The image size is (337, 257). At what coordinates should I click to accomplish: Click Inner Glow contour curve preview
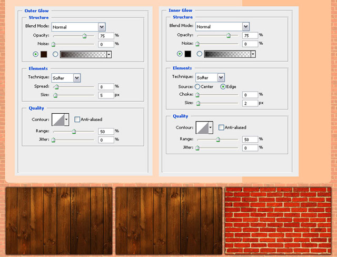[202, 127]
